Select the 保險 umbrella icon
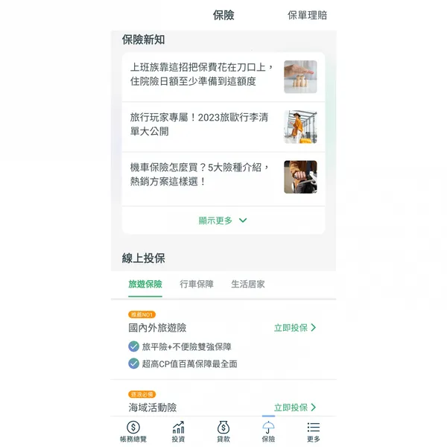 point(268,428)
